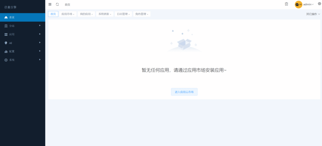Expand the AI submenu arrow
The height and width of the screenshot is (146, 322).
pyautogui.click(x=40, y=42)
